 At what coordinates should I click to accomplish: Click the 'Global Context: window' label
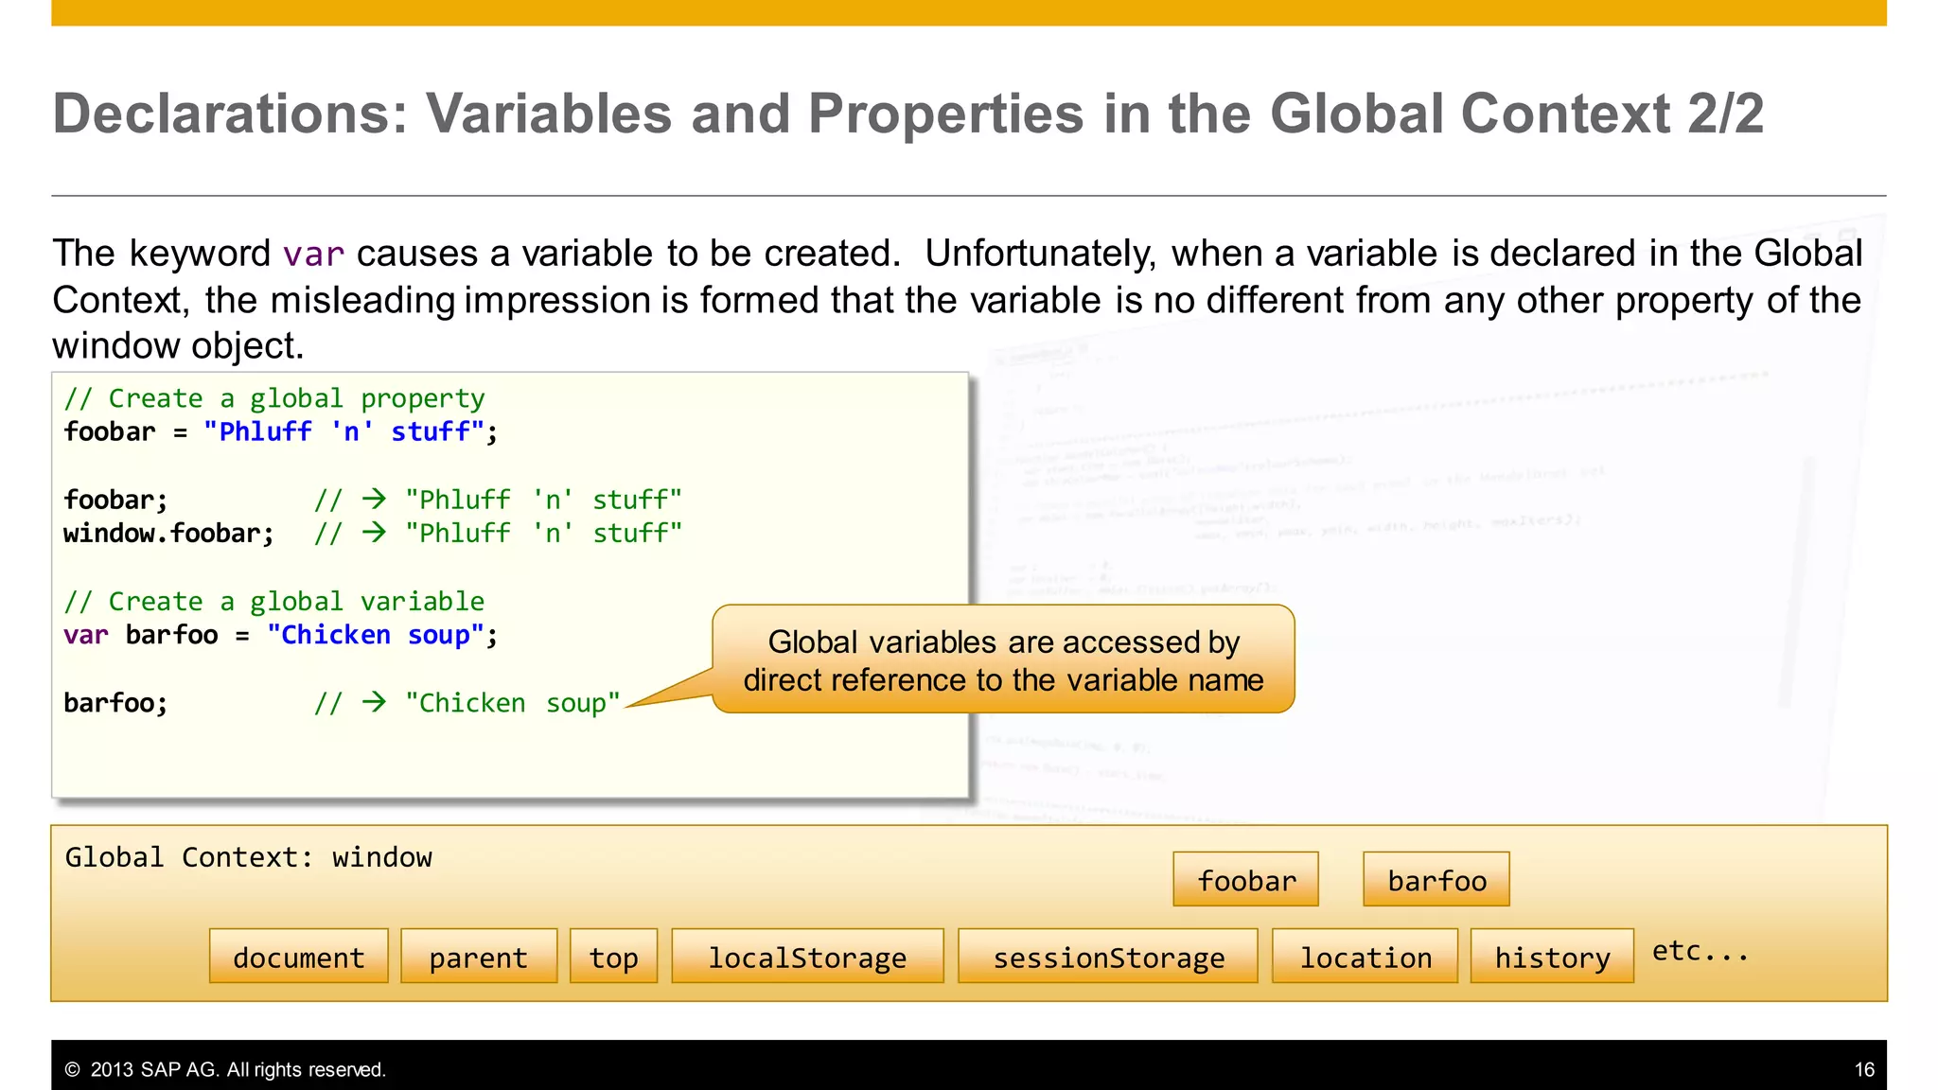coord(248,857)
